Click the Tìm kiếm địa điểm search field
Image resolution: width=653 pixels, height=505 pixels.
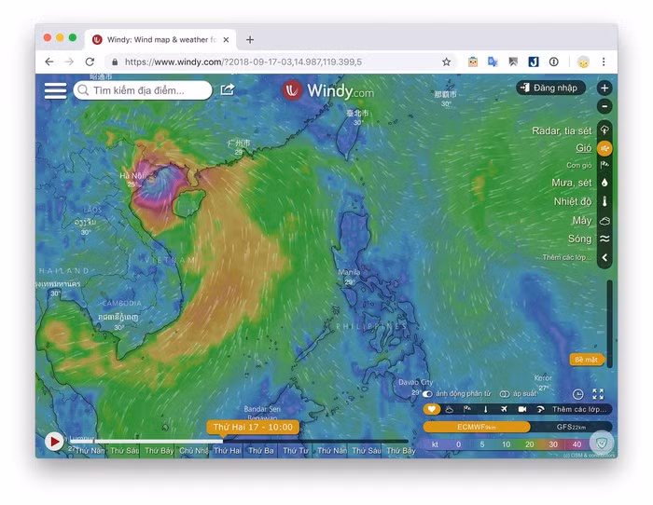tap(143, 90)
